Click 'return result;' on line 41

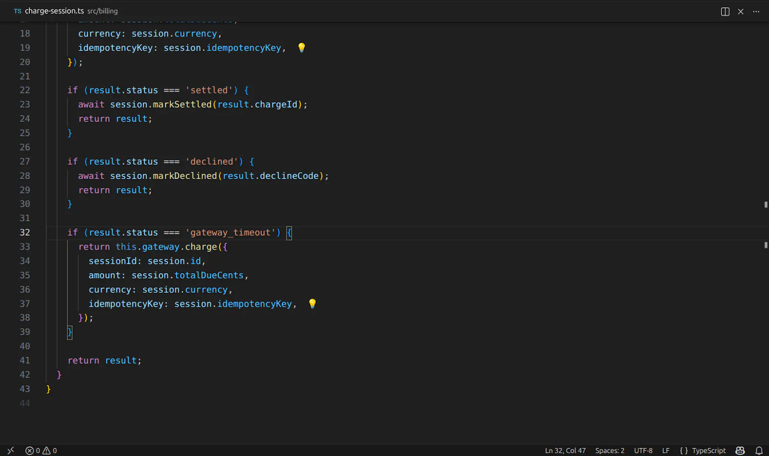pos(104,360)
